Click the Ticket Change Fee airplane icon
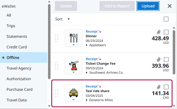This screenshot has height=109, width=177. pos(74,66)
